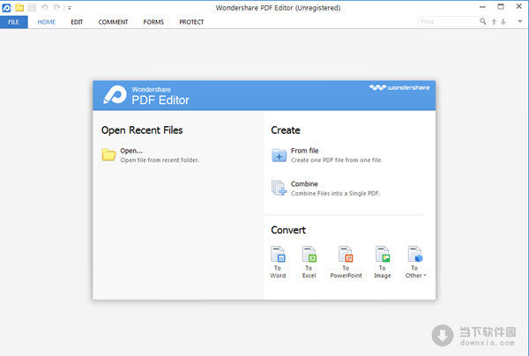The height and width of the screenshot is (356, 529).
Task: Switch to the COMMENT ribbon tab
Action: 113,22
